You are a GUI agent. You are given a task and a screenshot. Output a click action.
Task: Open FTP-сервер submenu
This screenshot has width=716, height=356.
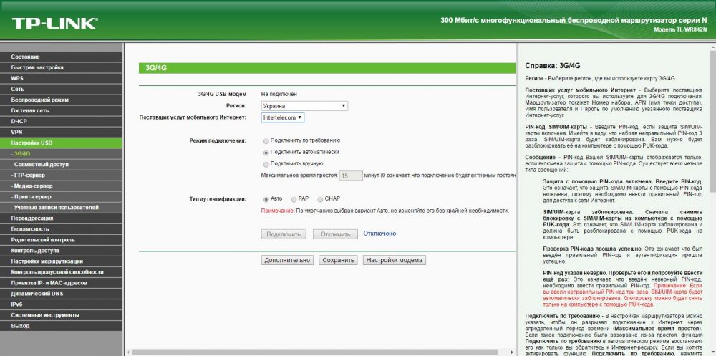click(x=61, y=175)
